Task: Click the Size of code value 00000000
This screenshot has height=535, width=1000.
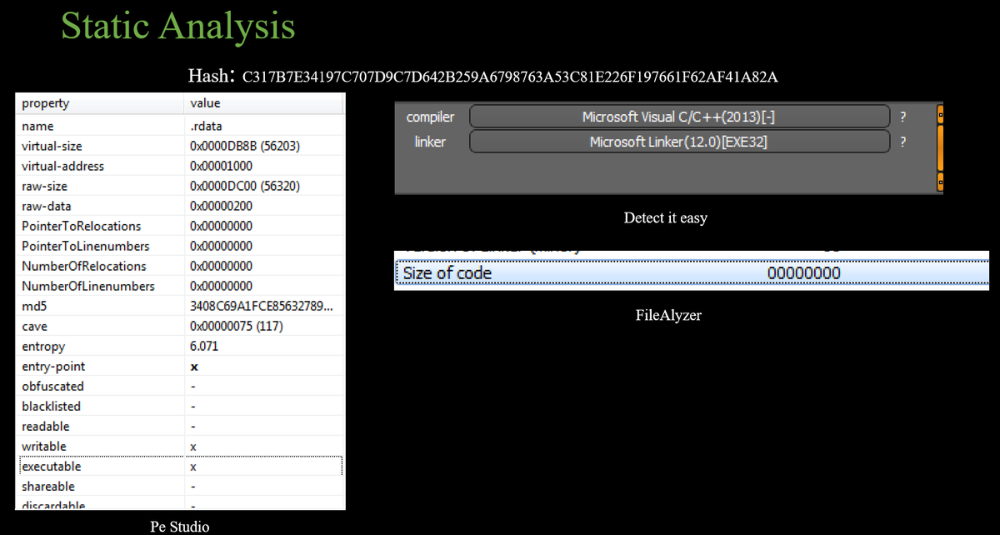Action: [x=803, y=273]
